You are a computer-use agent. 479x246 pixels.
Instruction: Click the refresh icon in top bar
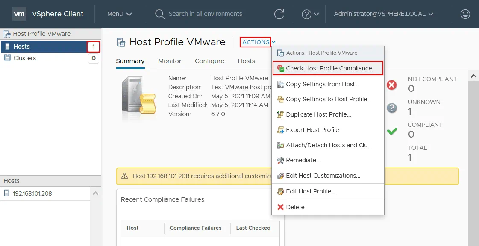point(279,14)
